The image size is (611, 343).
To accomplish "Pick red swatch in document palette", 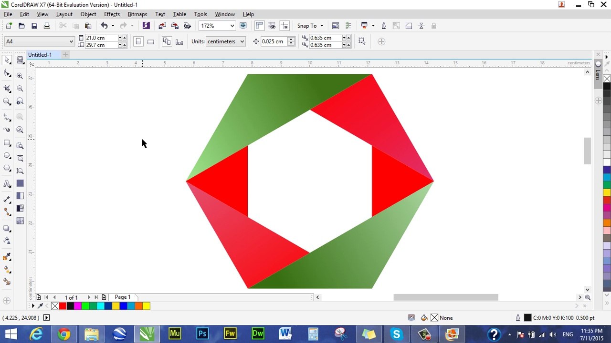I will (x=63, y=306).
